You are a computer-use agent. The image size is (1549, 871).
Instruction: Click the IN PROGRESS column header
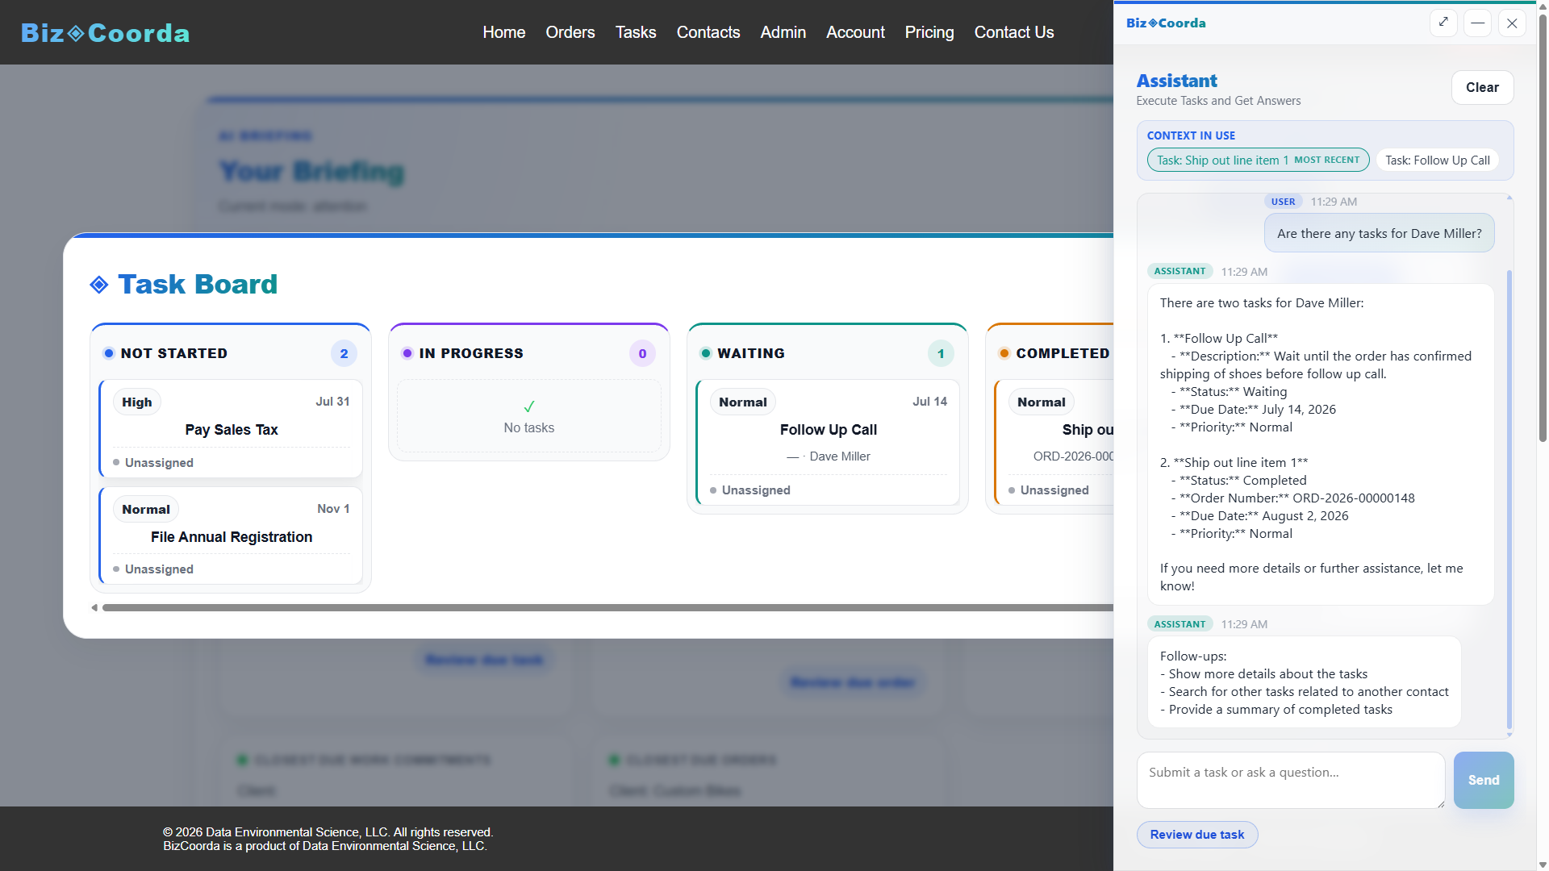[471, 353]
